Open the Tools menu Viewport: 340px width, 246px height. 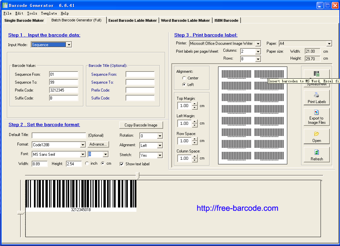click(x=32, y=14)
